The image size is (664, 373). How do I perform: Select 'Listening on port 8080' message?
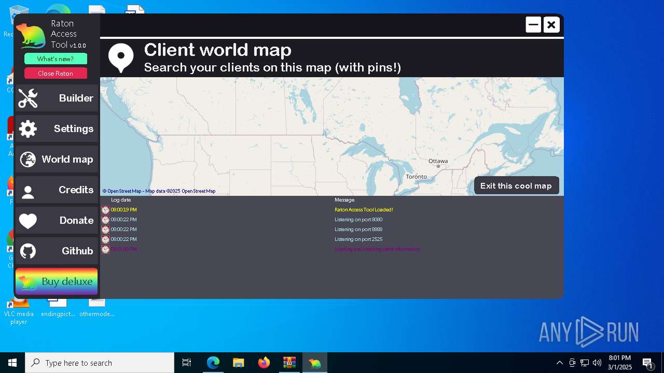click(358, 220)
